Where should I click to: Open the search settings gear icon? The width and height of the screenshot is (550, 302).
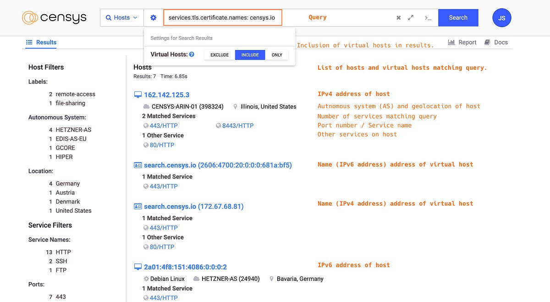tap(154, 17)
